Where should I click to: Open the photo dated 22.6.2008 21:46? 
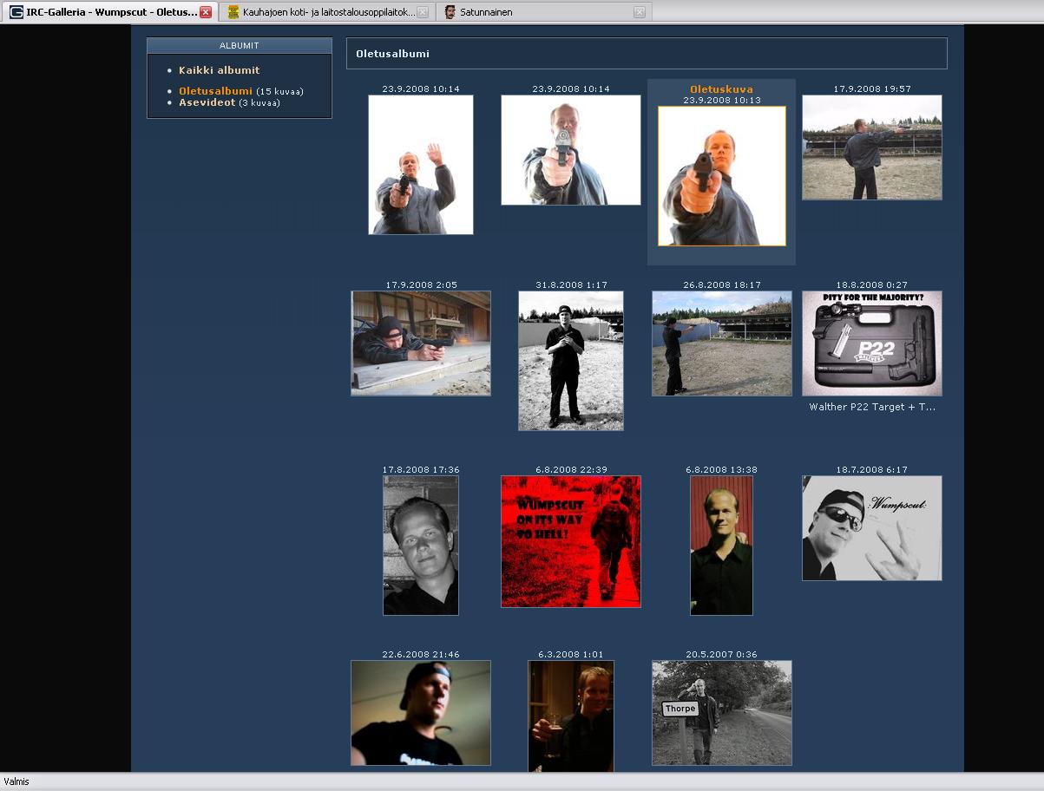[x=421, y=713]
